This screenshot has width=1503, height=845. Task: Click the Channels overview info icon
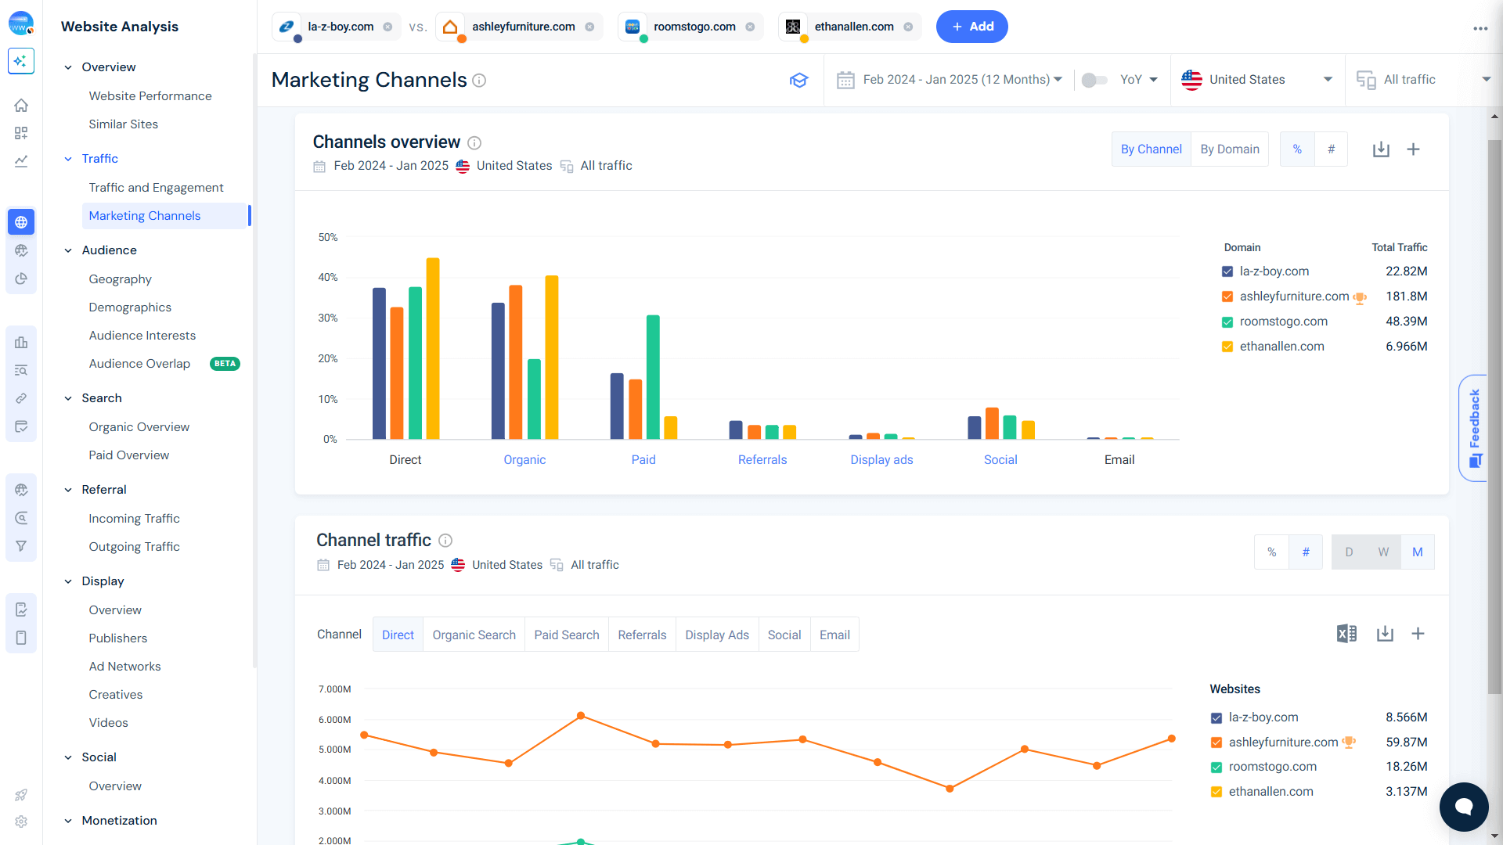click(x=474, y=142)
